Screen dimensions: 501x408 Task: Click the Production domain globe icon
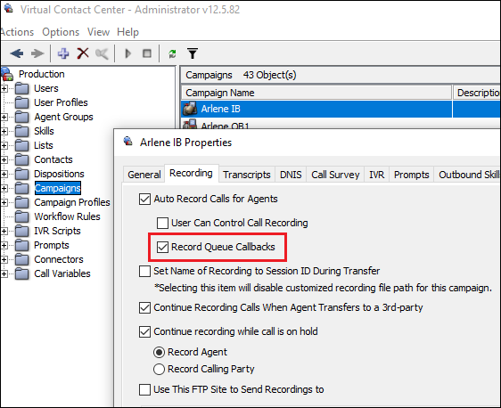(x=7, y=74)
